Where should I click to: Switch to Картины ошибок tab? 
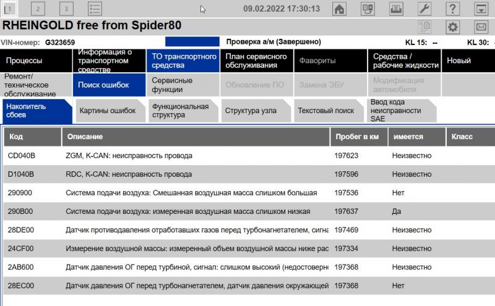point(111,111)
